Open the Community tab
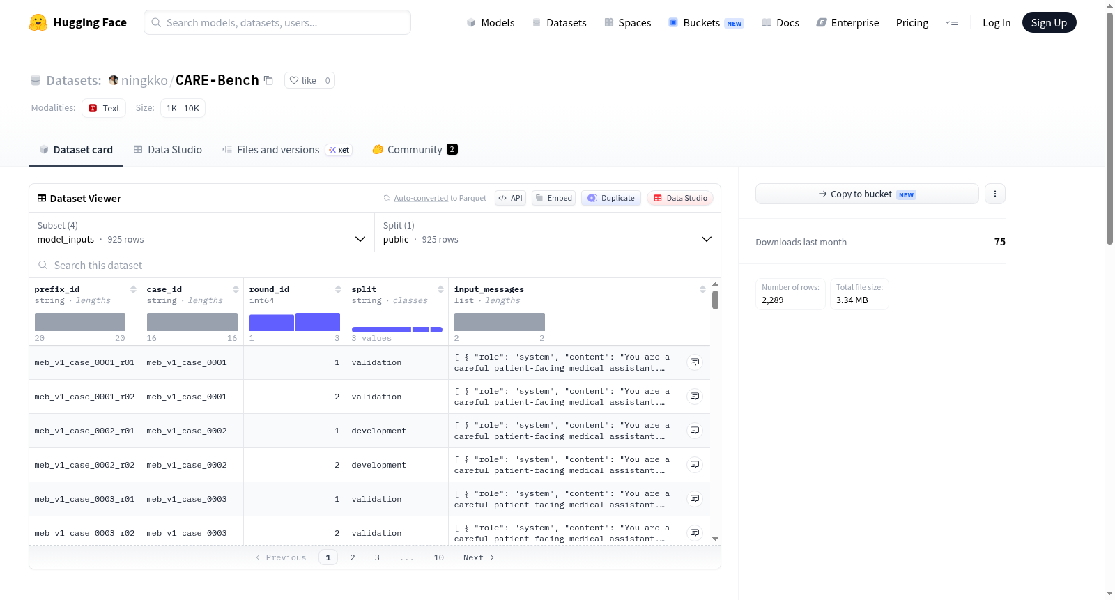Image resolution: width=1115 pixels, height=600 pixels. [415, 150]
